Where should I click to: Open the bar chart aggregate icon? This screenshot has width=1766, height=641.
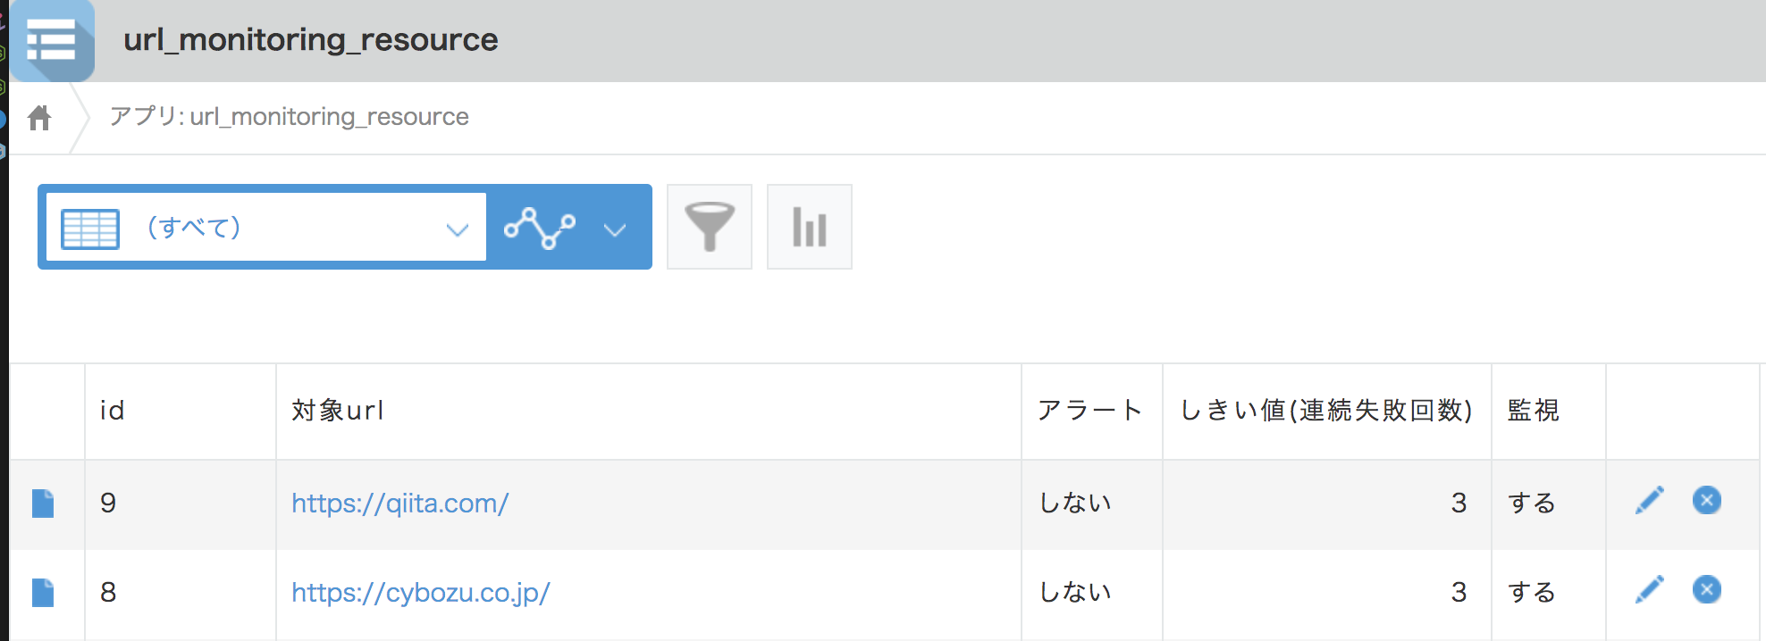[810, 227]
